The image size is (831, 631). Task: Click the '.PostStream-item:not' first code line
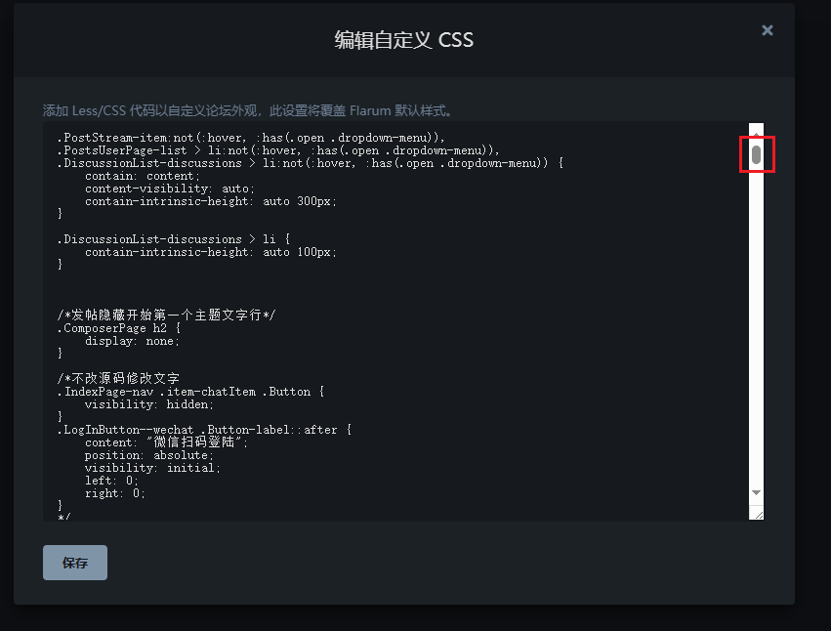coord(250,138)
